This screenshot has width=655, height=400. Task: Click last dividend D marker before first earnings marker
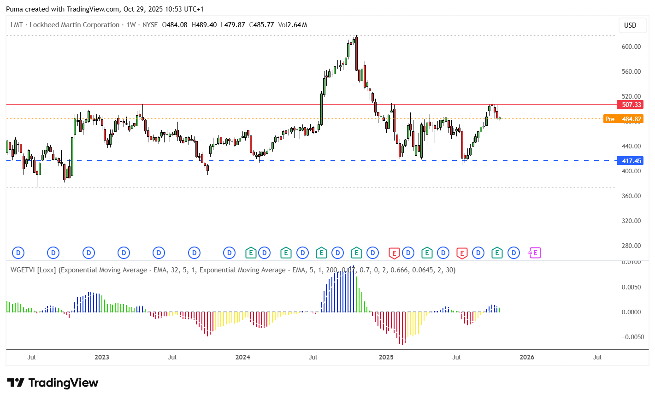(x=229, y=253)
